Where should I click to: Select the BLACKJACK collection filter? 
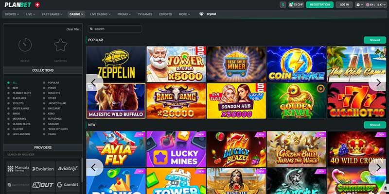pyautogui.click(x=16, y=98)
